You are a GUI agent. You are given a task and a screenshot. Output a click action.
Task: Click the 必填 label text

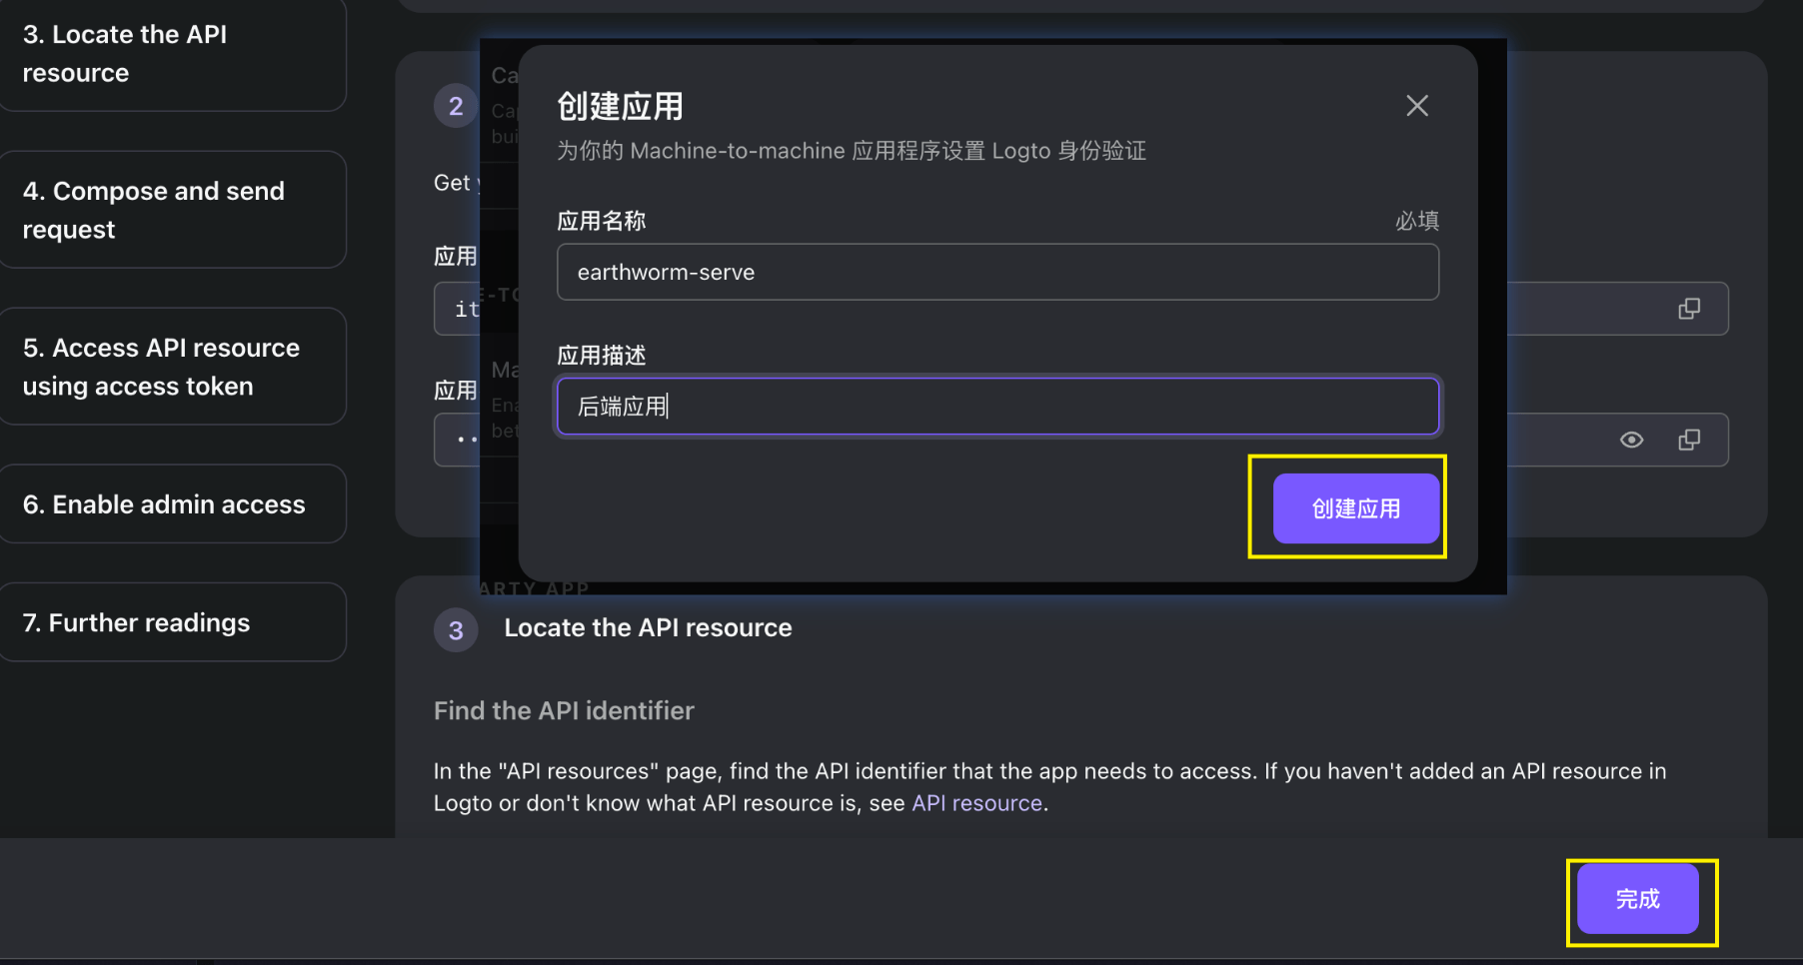1417,221
